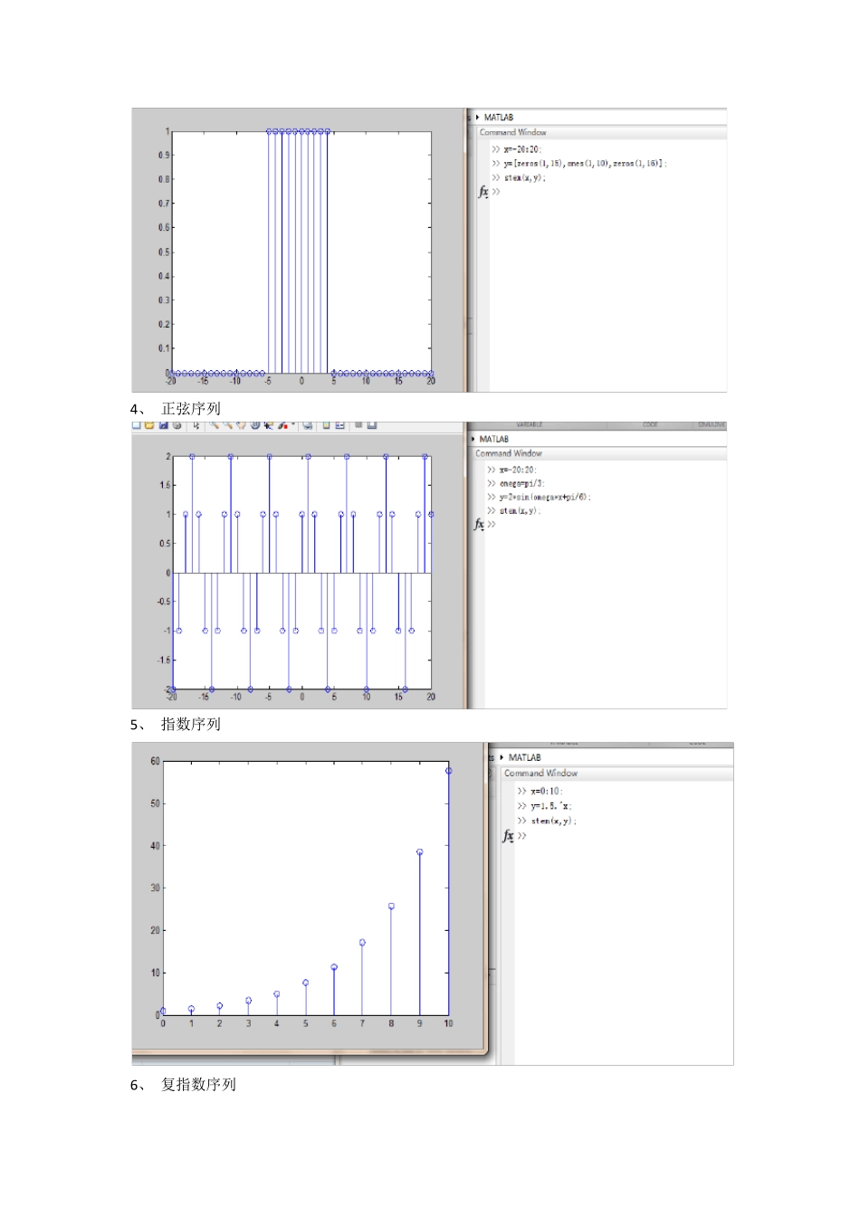Click the empty prompt in the first command window
860x1216 pixels.
coord(496,192)
